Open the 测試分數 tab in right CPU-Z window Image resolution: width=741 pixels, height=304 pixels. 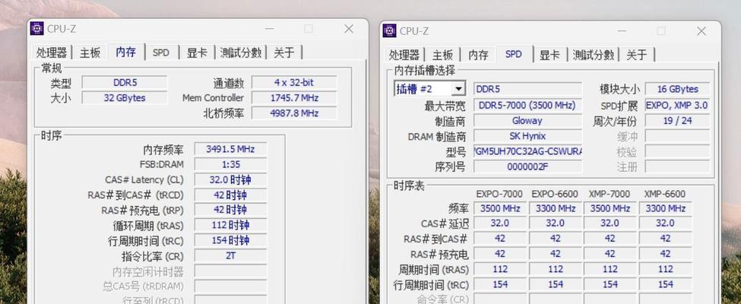tap(593, 55)
